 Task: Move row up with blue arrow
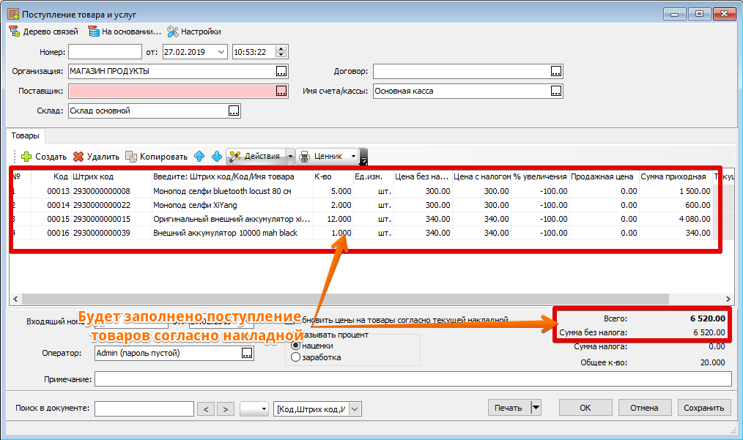tap(199, 156)
